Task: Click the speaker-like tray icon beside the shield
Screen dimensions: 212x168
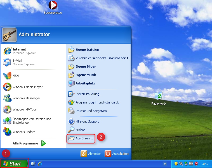Action: 181,164
